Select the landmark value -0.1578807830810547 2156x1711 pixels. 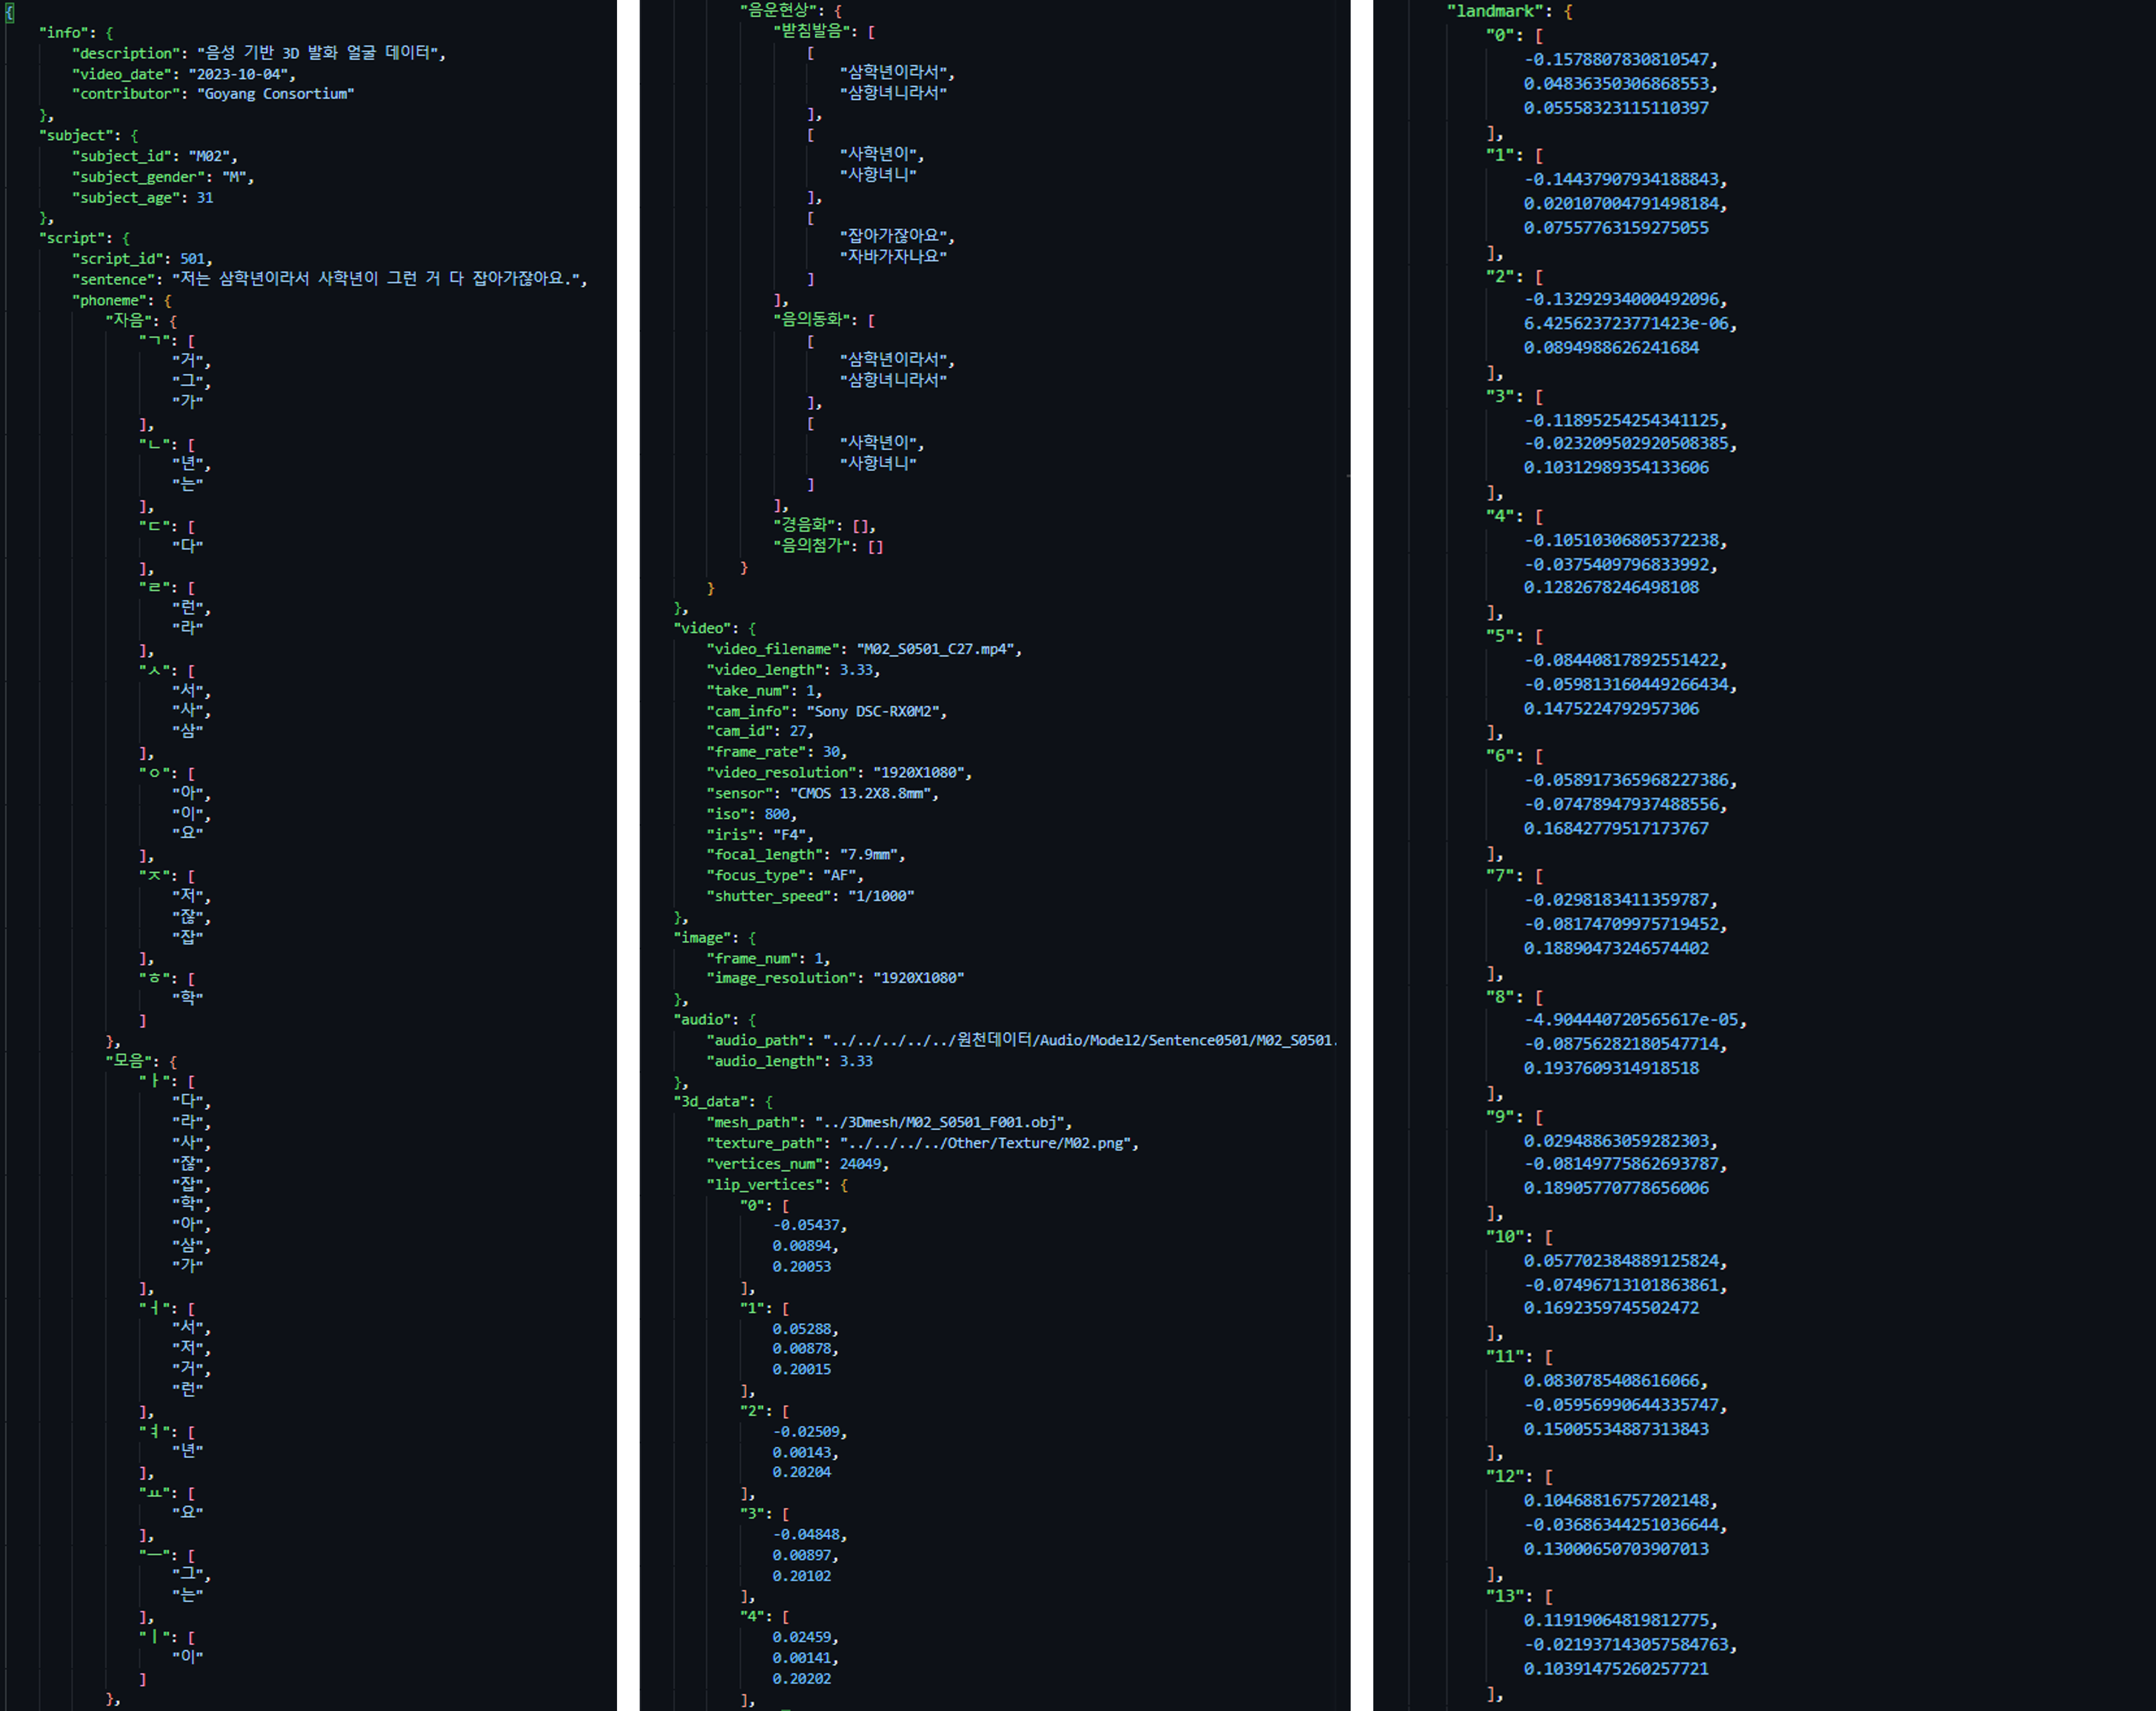point(1617,60)
